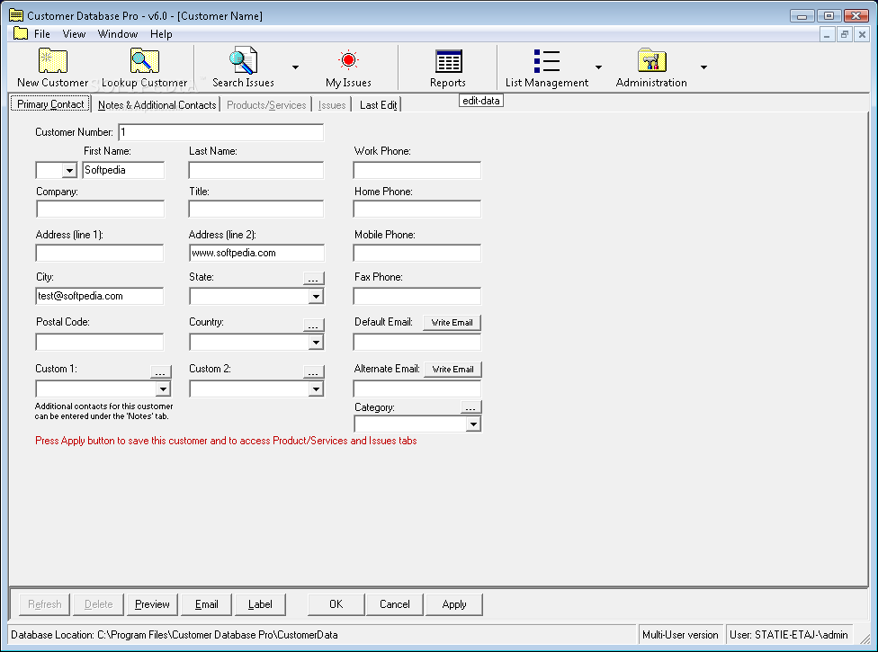Click the ellipsis button next to Country
878x652 pixels.
314,325
